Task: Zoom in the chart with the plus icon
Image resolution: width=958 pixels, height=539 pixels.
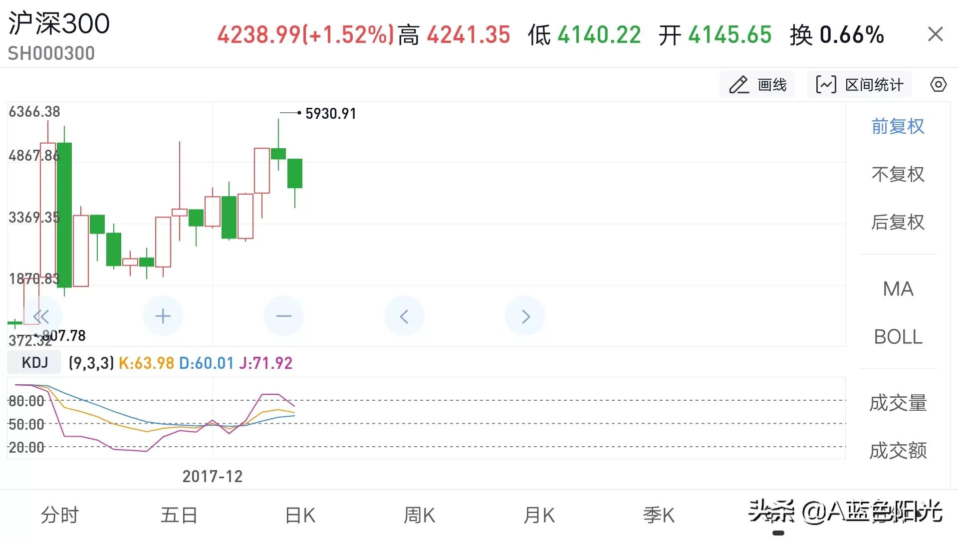Action: [x=163, y=315]
